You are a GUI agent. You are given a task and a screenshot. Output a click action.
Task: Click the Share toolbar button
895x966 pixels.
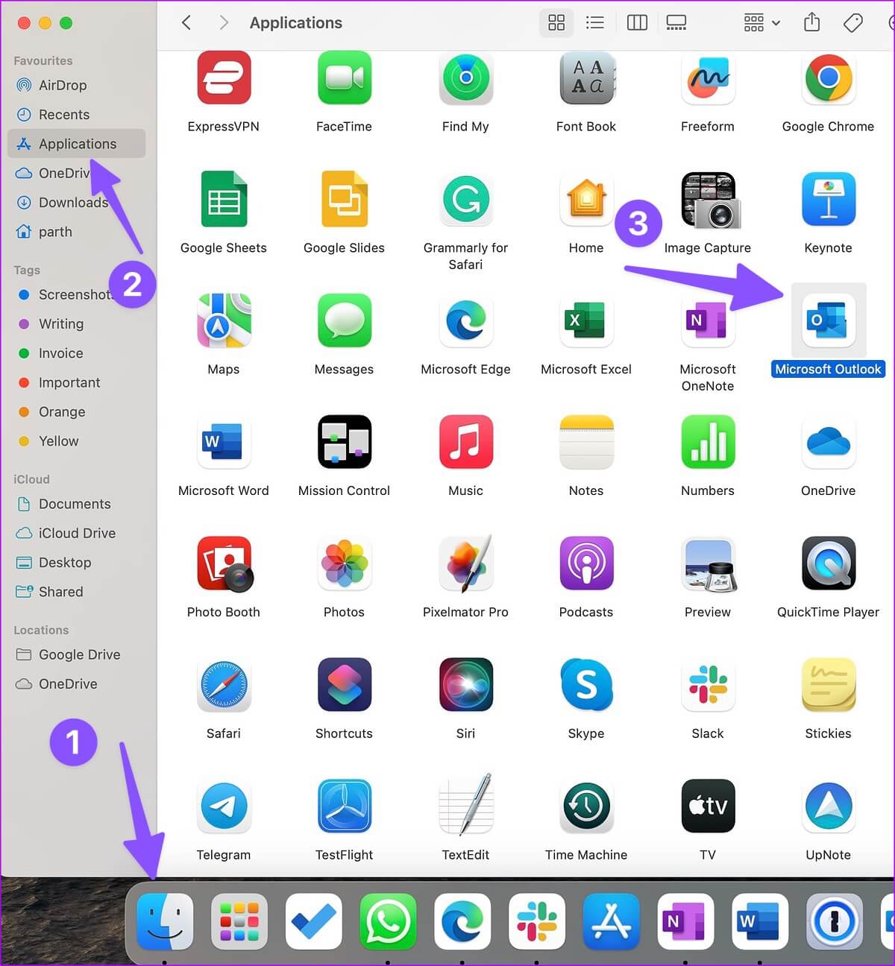tap(812, 22)
